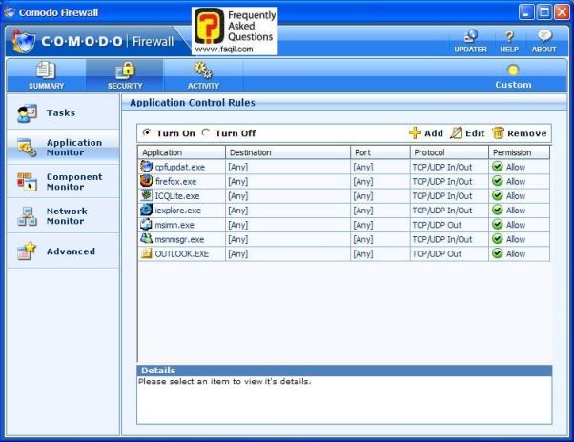This screenshot has width=574, height=442.
Task: Click Add to create a rule
Action: 426,133
